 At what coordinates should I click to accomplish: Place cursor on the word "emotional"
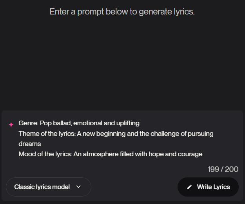tap(86, 123)
